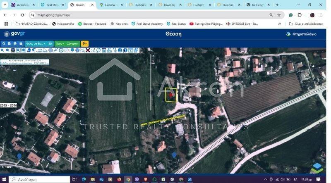Click the save disk icon
Screen dimensions: 331x183
pyautogui.click(x=21, y=43)
